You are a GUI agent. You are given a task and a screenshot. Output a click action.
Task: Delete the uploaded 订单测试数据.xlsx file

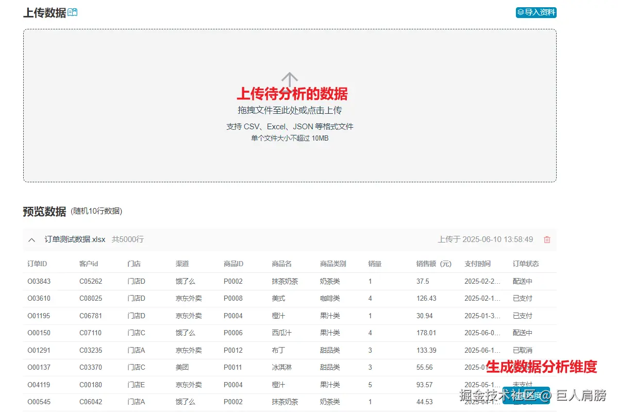point(547,239)
